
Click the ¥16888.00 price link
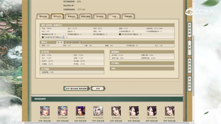pos(45,118)
